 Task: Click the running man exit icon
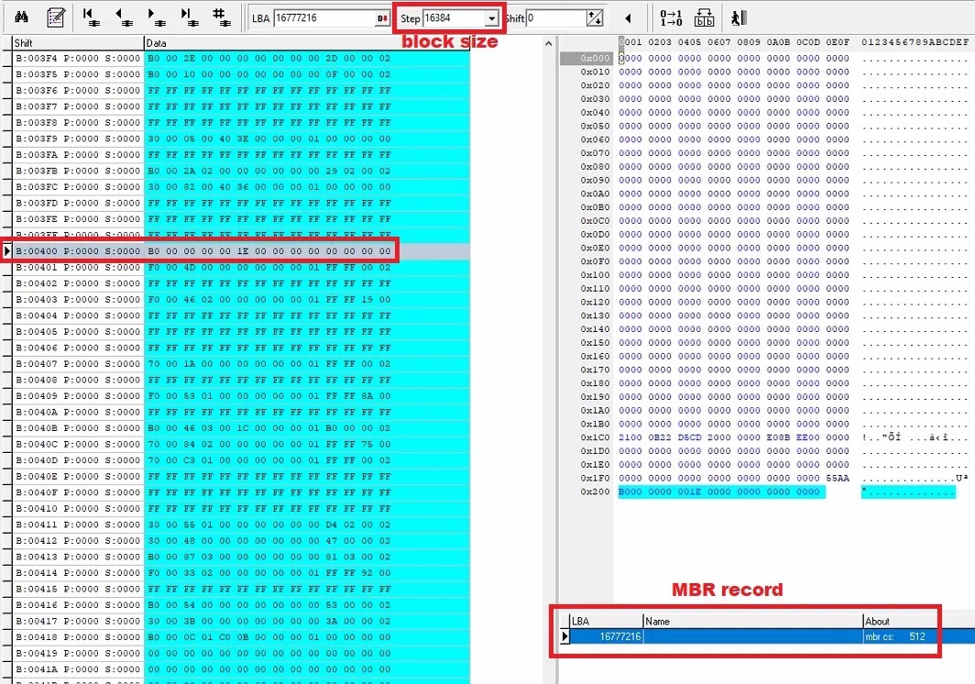(x=738, y=17)
